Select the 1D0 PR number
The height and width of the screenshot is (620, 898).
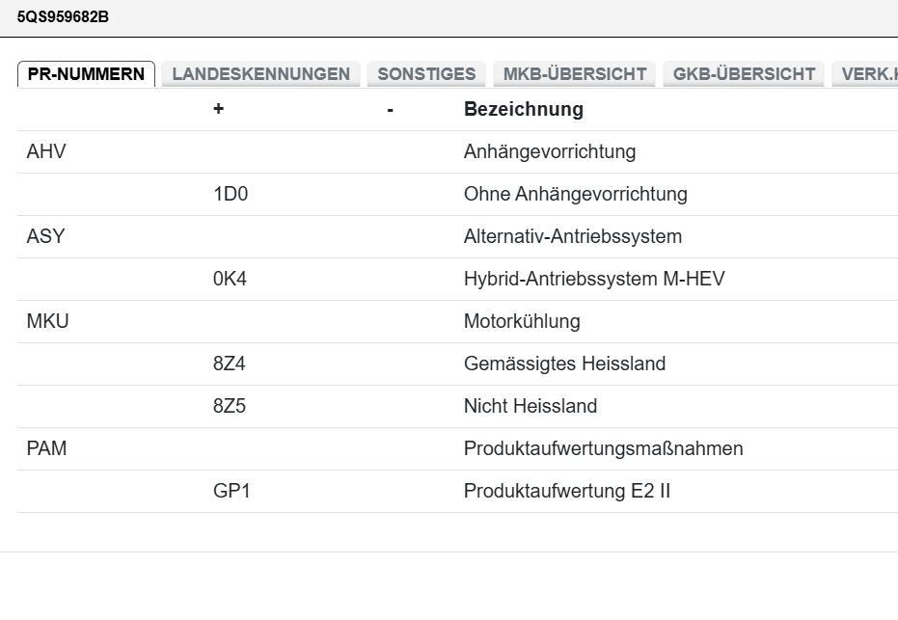(x=231, y=194)
